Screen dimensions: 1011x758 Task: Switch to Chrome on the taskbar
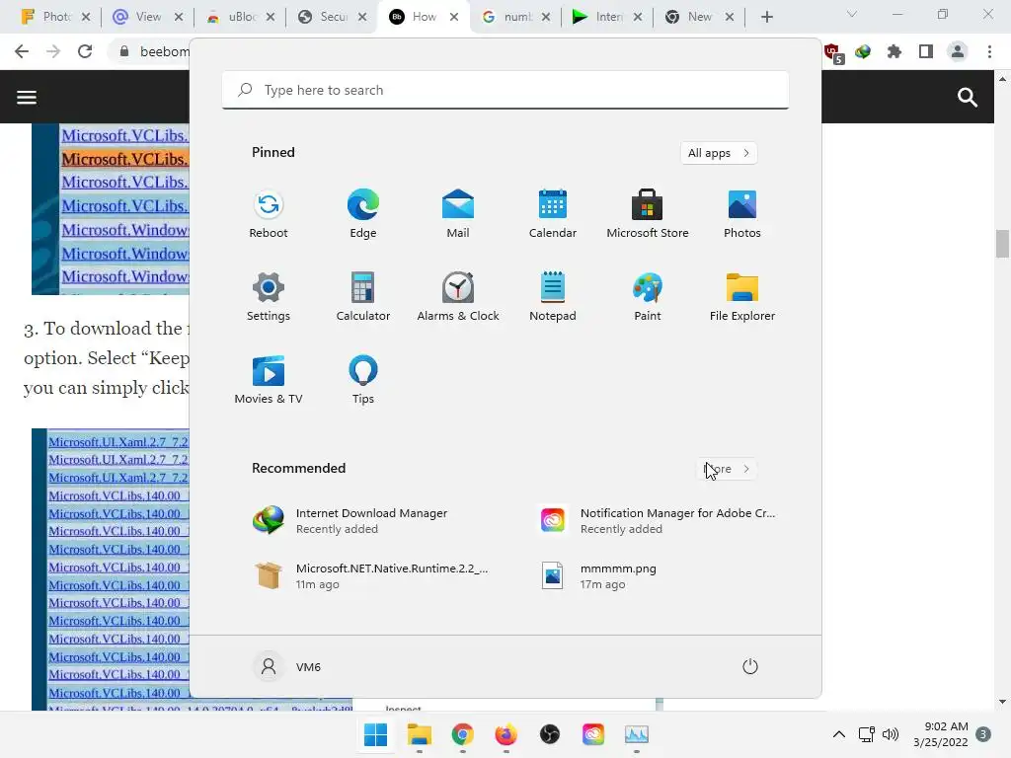pyautogui.click(x=462, y=734)
